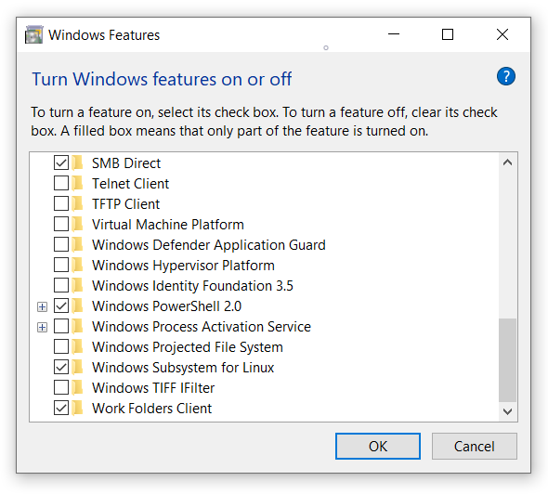The image size is (548, 494).
Task: Click folder icon beside Windows Process Activation Service
Action: (78, 326)
